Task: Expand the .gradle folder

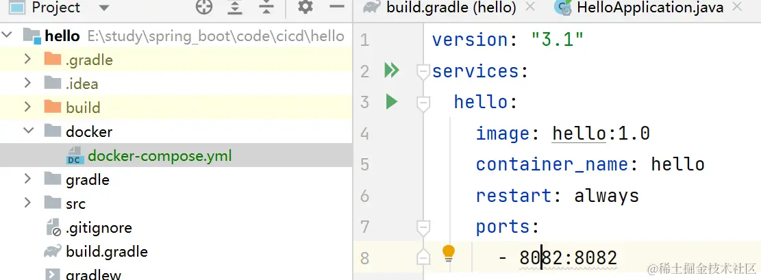Action: click(27, 59)
